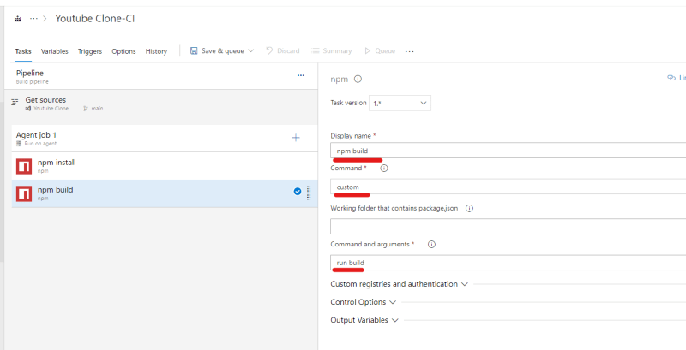Click the npm install task logo
686x350 pixels.
24,166
